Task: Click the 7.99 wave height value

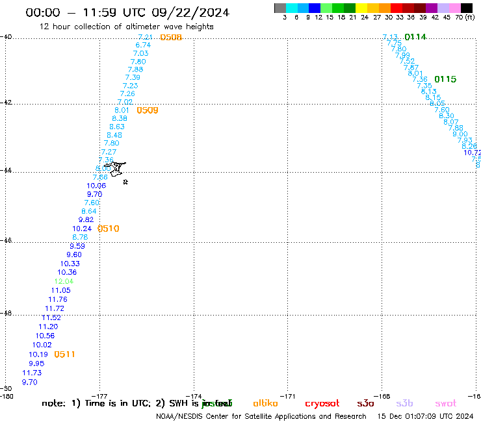Action: [402, 55]
